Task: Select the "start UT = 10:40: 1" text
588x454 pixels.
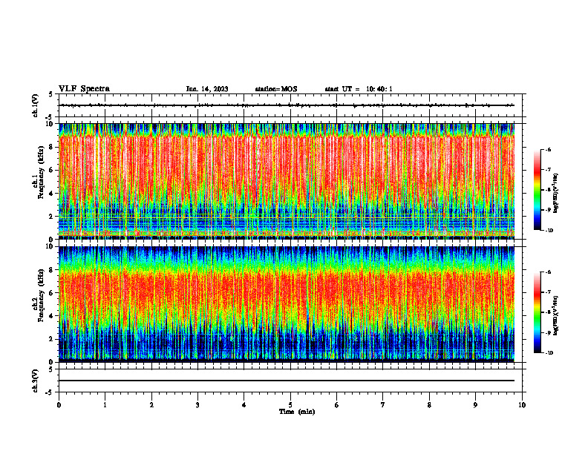Action: pos(359,89)
